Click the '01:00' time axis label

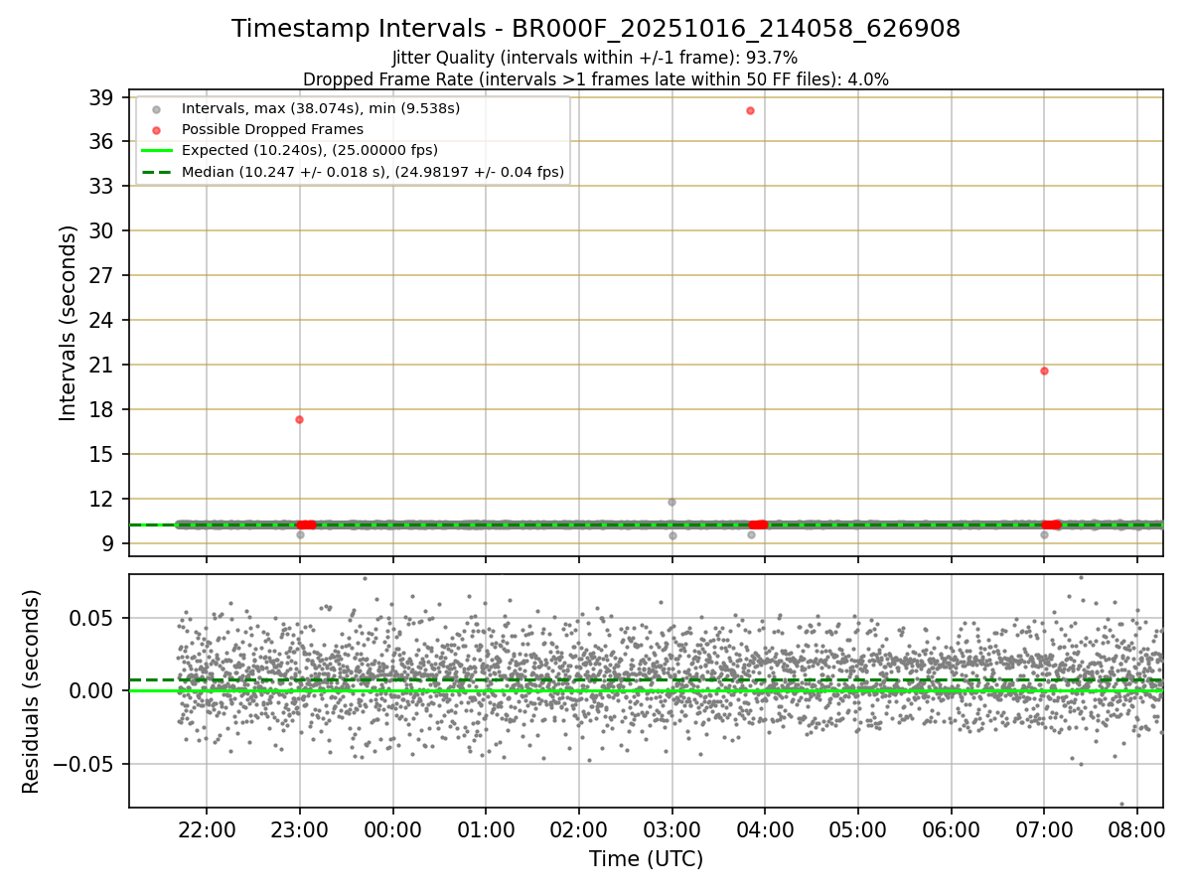[x=486, y=829]
